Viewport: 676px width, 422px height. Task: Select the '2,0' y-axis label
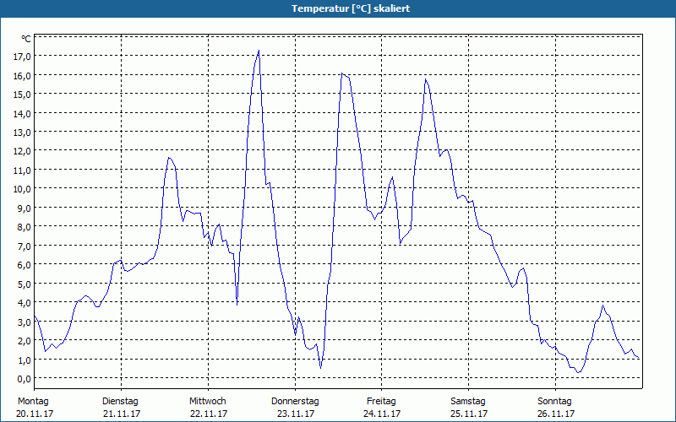point(24,341)
